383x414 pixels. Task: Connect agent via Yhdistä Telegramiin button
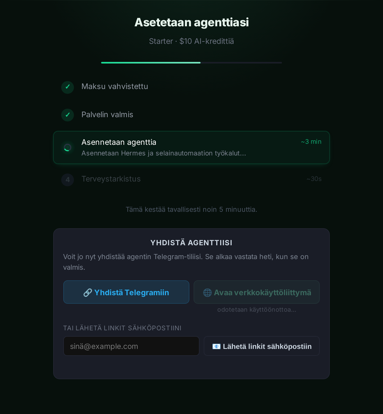(126, 292)
